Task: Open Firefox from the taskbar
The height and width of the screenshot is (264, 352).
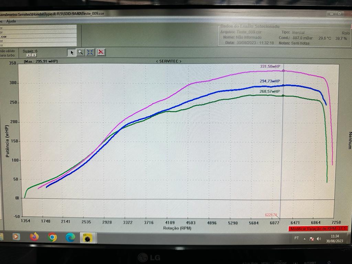Action: click(33, 237)
